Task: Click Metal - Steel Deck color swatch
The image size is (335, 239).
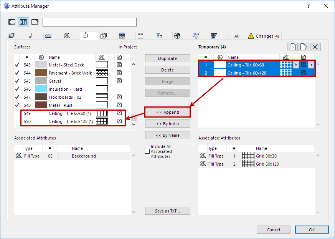Action: (41, 65)
